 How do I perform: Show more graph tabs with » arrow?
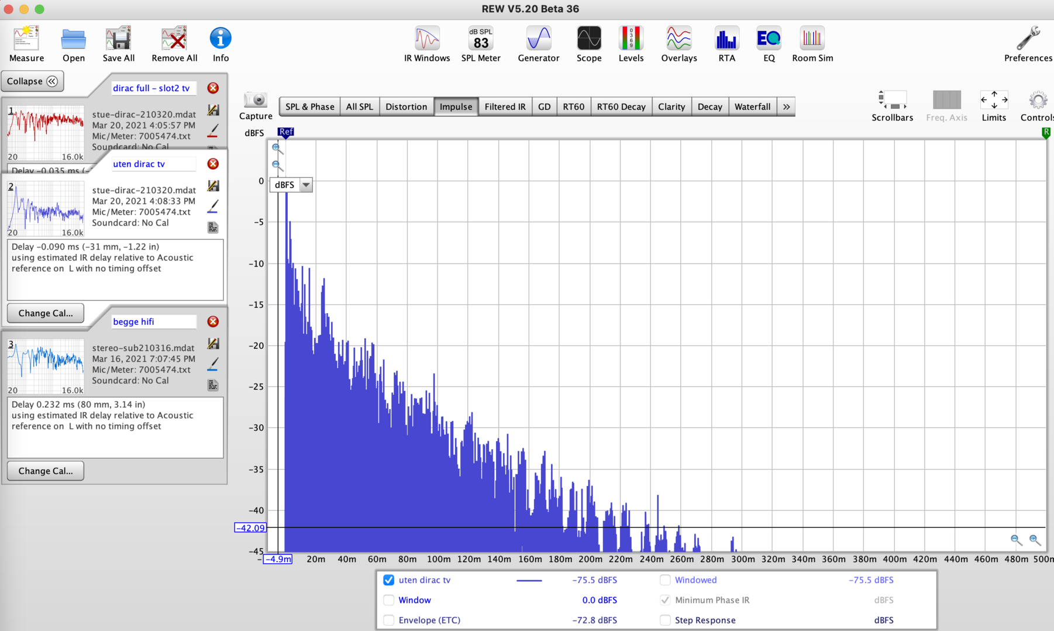click(786, 106)
